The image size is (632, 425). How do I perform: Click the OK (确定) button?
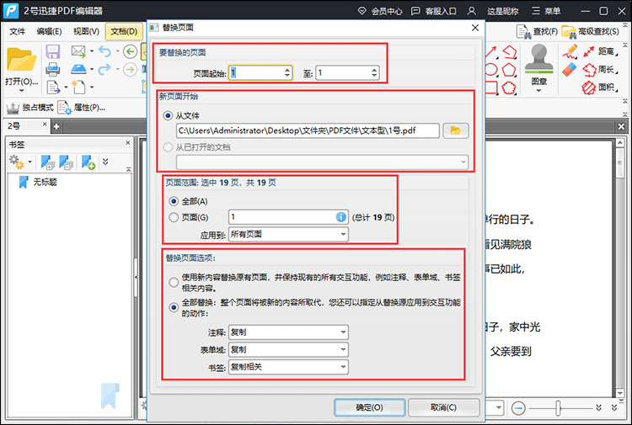pos(370,407)
